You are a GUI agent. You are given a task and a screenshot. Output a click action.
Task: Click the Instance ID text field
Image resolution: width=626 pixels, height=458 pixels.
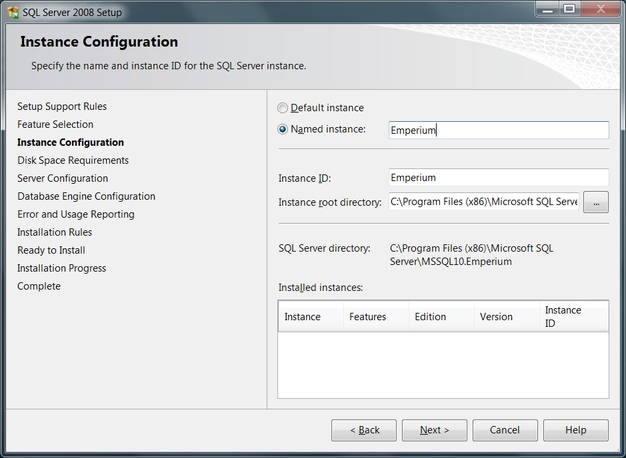point(498,178)
